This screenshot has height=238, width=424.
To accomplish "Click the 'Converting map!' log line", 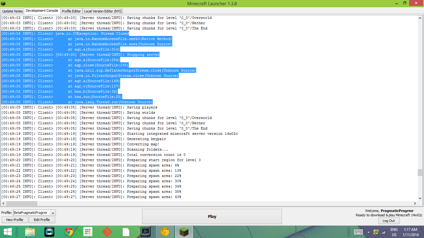I will pos(80,144).
